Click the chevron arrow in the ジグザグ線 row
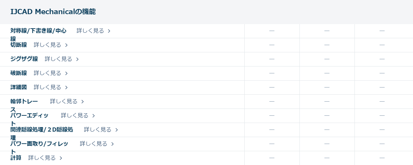The image size is (413, 165). (x=77, y=59)
